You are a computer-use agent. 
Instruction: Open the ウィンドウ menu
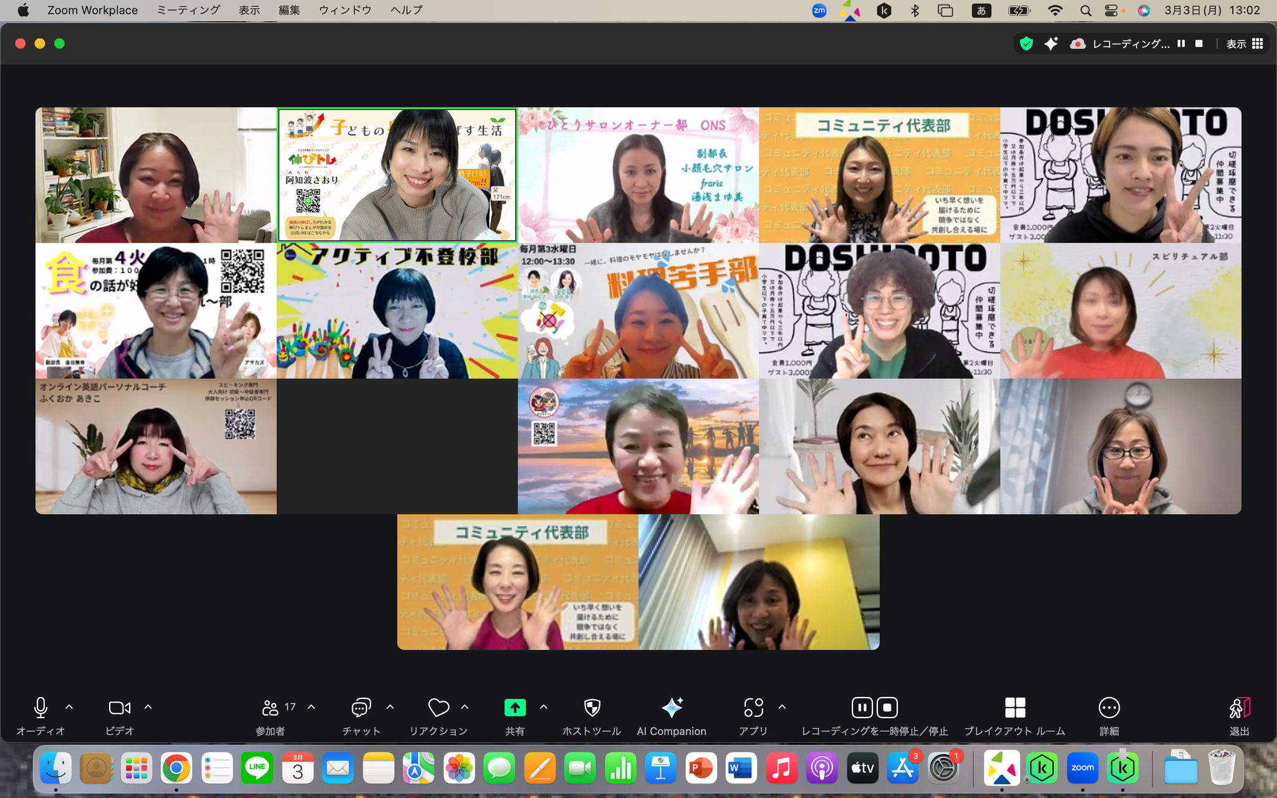click(345, 10)
